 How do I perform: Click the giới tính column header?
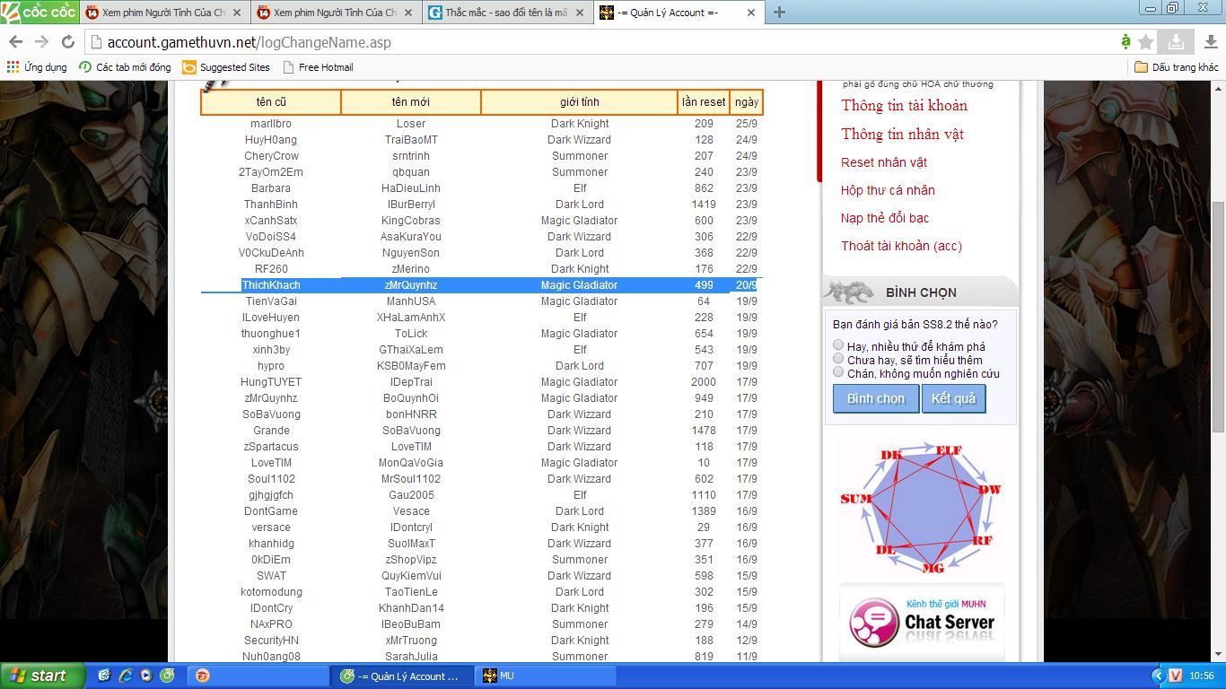point(580,102)
